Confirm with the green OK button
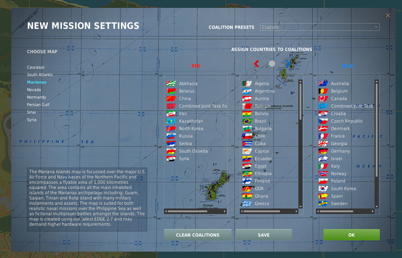This screenshot has height=258, width=402. click(x=351, y=235)
